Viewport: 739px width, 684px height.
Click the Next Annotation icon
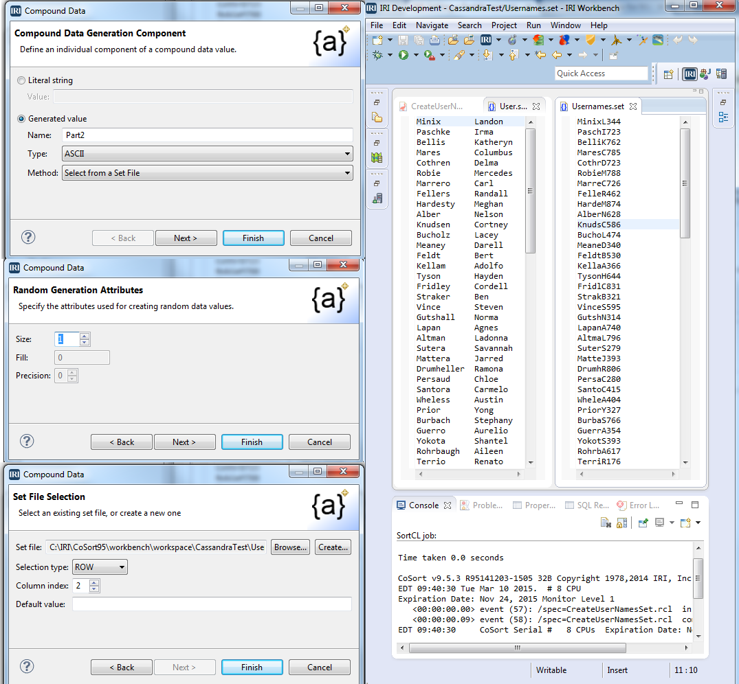[x=488, y=55]
